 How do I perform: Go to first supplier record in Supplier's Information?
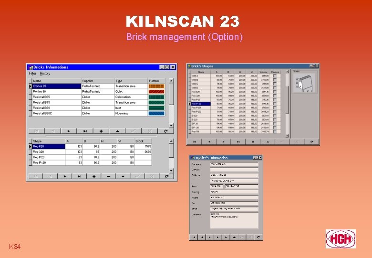pos(194,237)
